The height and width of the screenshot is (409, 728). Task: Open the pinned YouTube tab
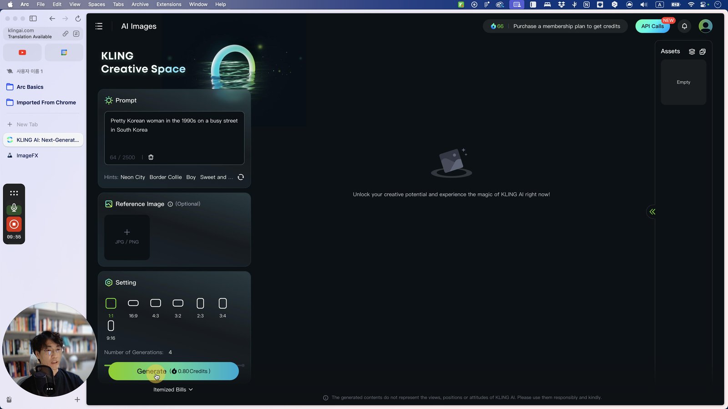click(x=22, y=53)
